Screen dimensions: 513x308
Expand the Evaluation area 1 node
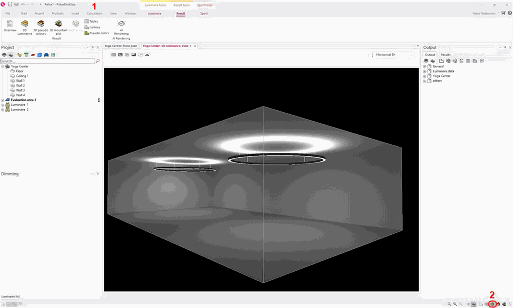(3, 100)
